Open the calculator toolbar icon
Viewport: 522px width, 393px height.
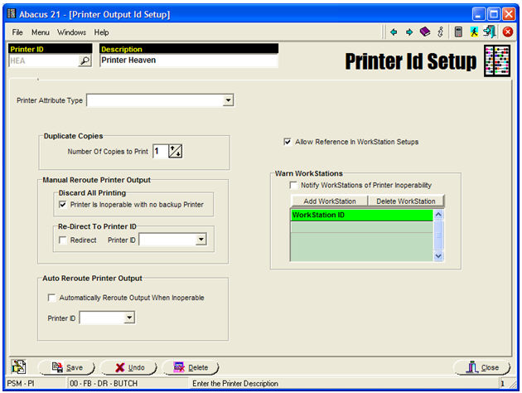tap(458, 32)
